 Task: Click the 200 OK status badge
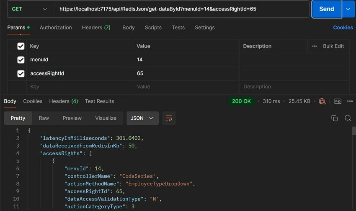pyautogui.click(x=241, y=101)
